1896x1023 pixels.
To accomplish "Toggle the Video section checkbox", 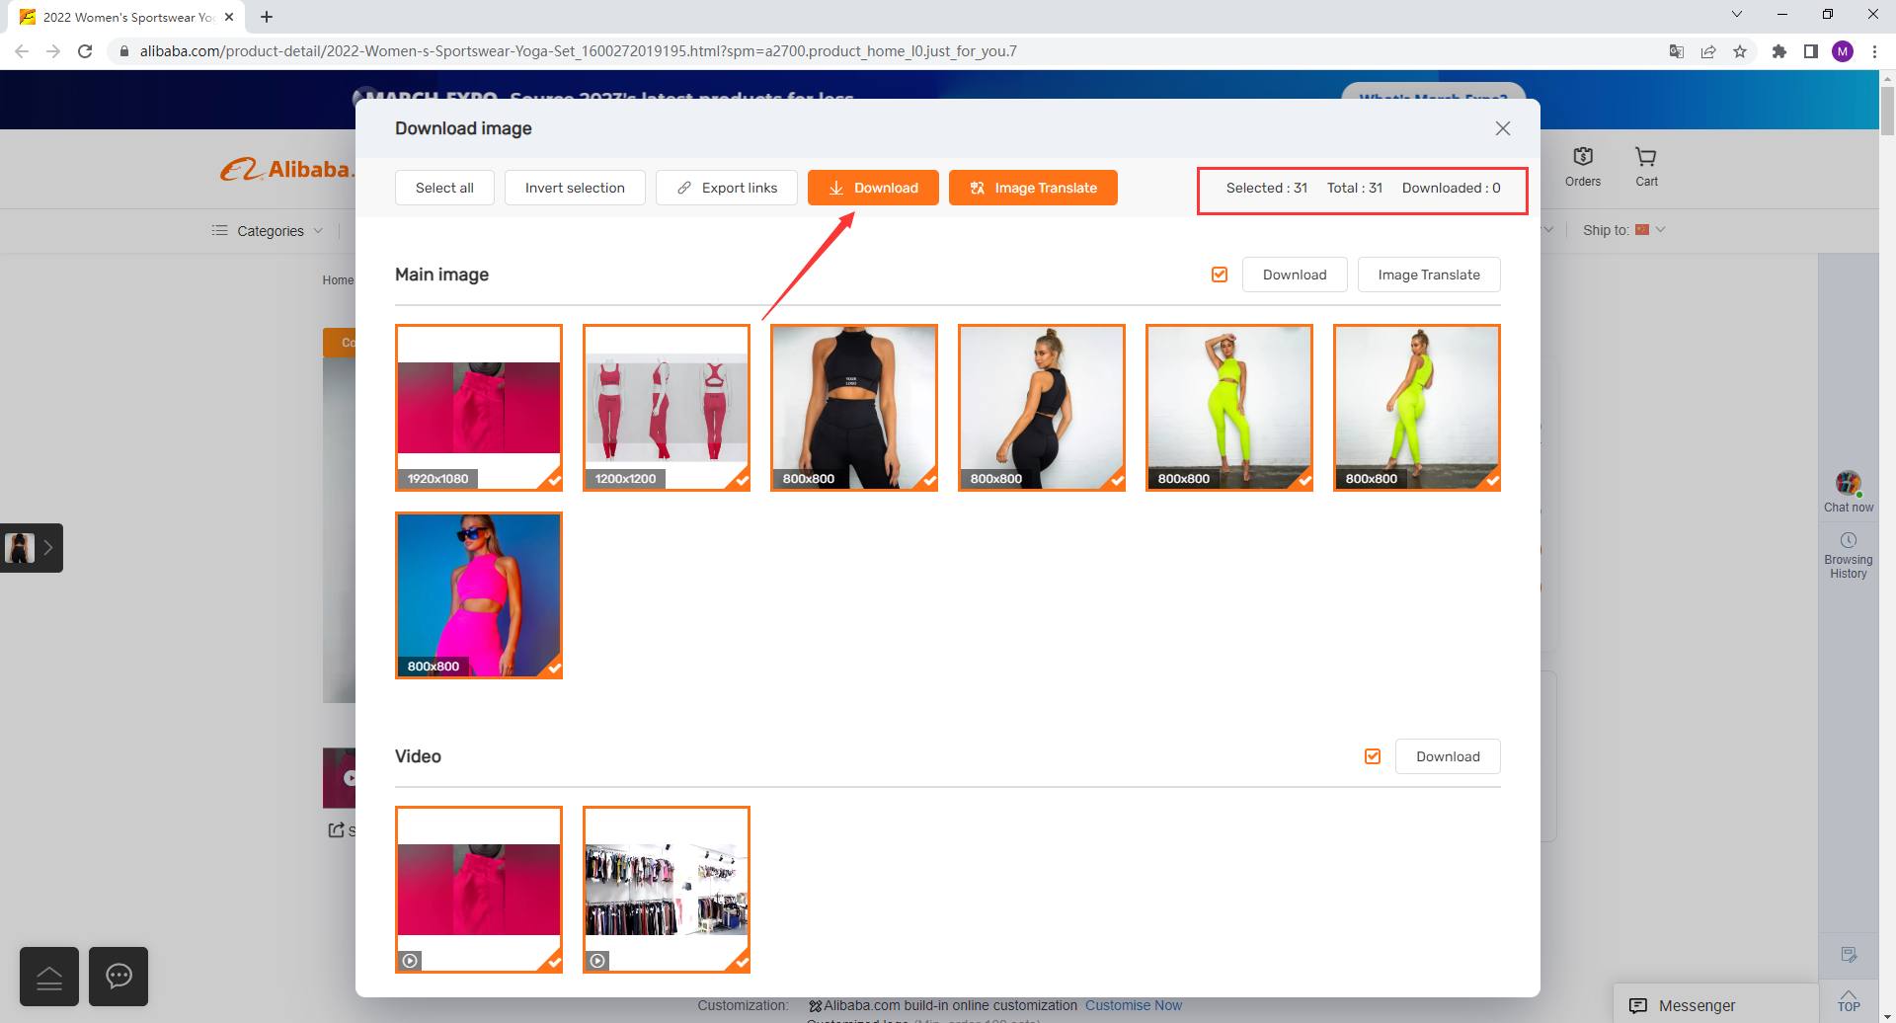I will [x=1373, y=756].
